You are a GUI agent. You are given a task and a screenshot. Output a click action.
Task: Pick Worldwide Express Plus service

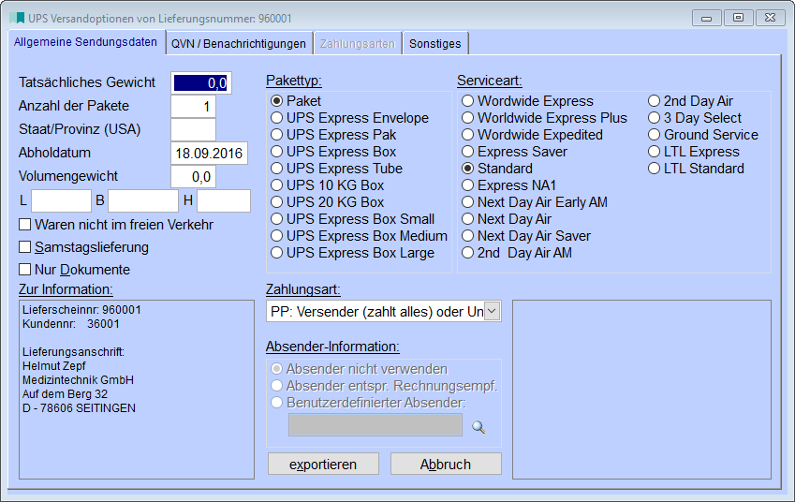pyautogui.click(x=468, y=118)
